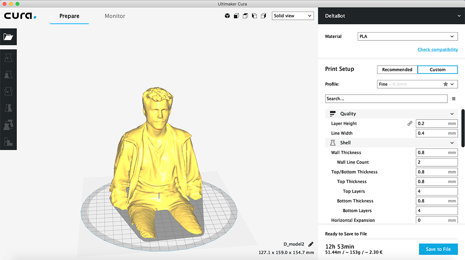Select the Move tool in left toolbar

[x=8, y=58]
